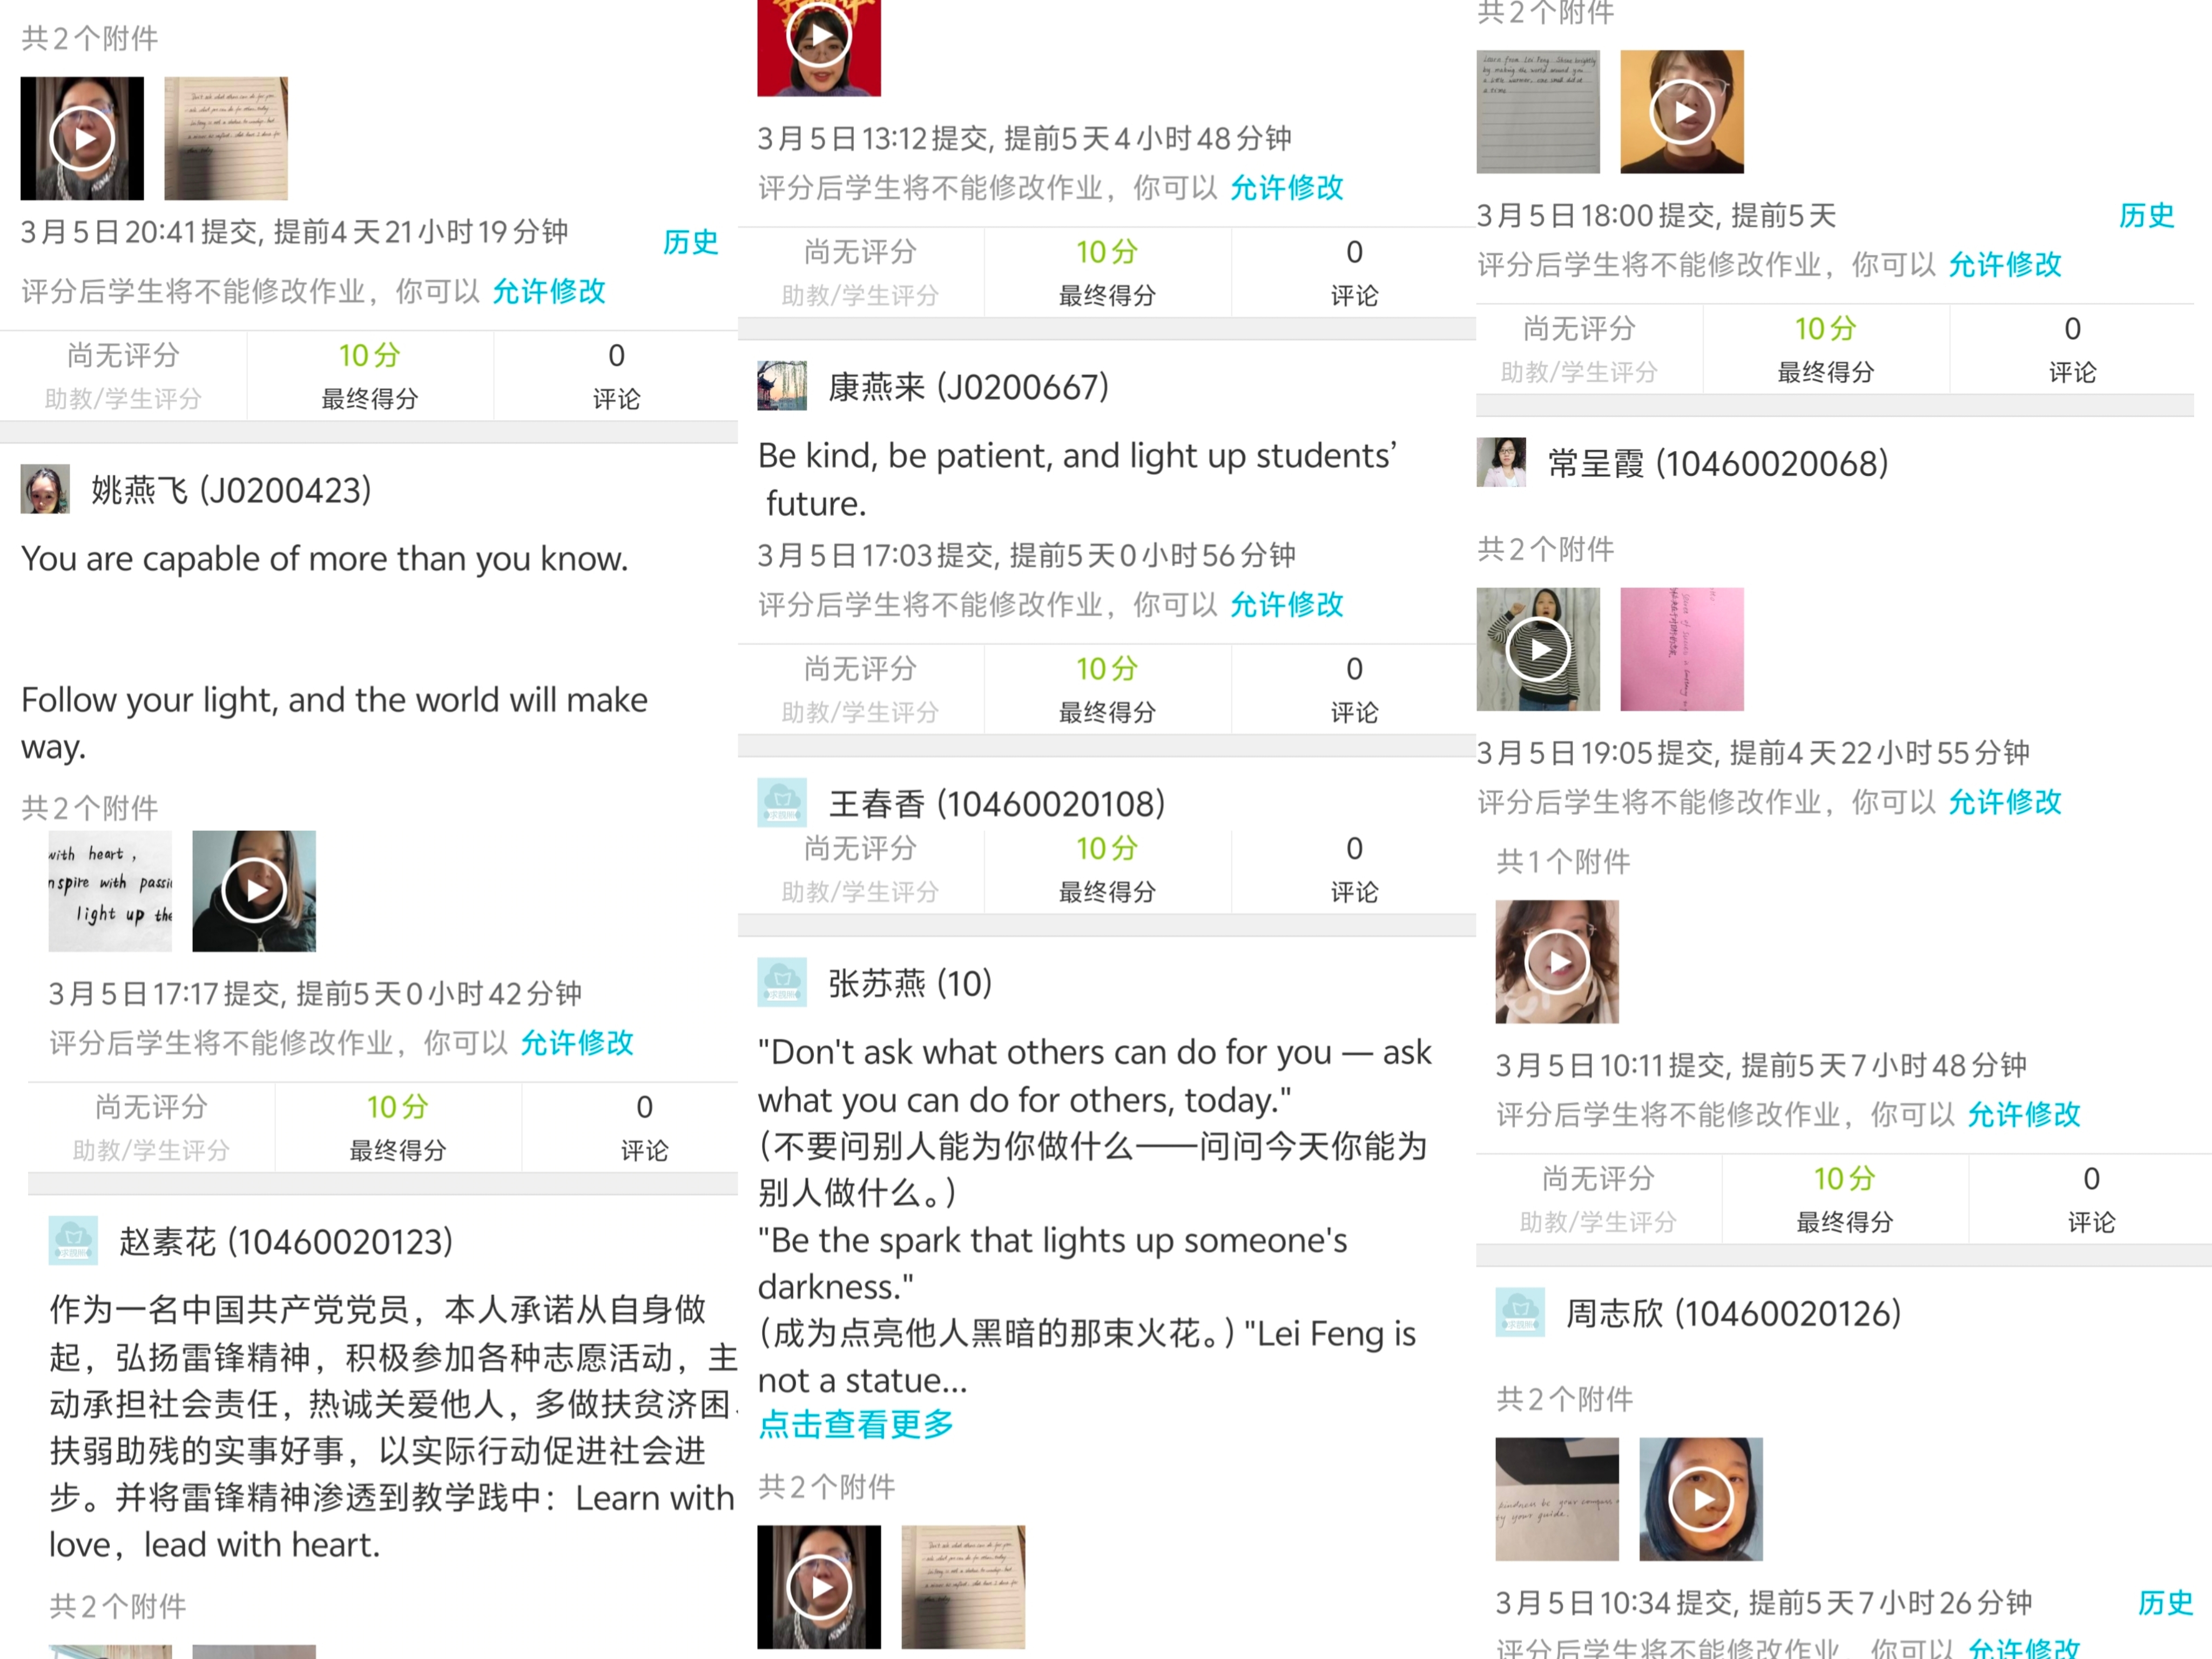This screenshot has width=2212, height=1659.
Task: Open 赵素花's default avatar icon
Action: pyautogui.click(x=73, y=1241)
